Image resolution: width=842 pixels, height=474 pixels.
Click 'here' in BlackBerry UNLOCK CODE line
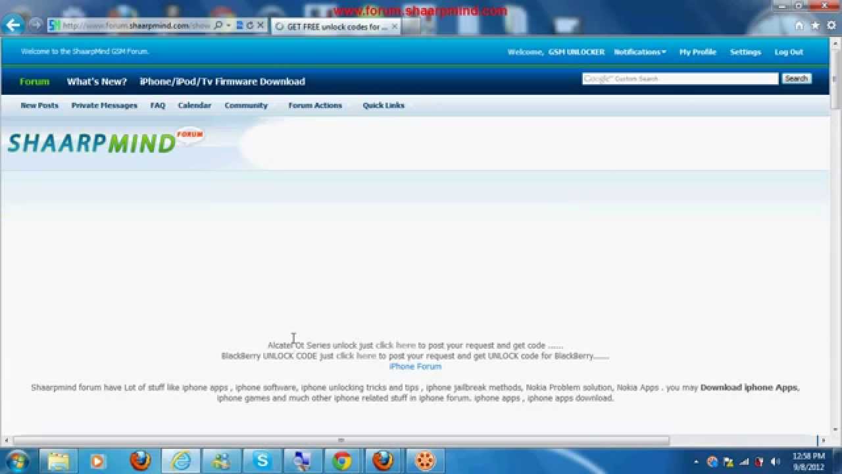[x=366, y=355]
